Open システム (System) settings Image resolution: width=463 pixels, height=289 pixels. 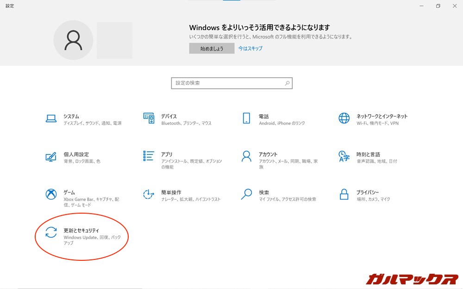pyautogui.click(x=72, y=117)
